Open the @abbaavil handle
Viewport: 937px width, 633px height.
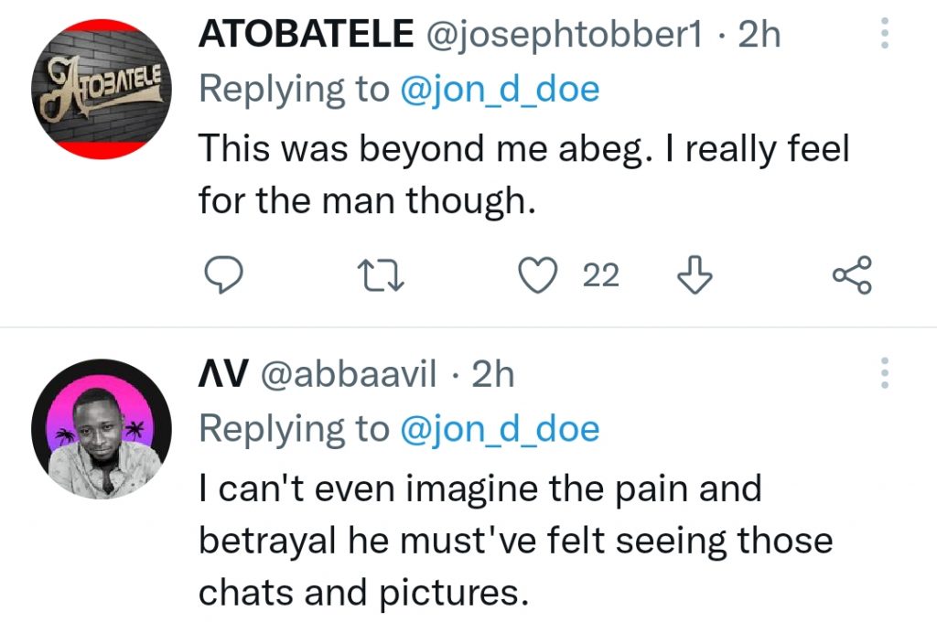pyautogui.click(x=349, y=375)
